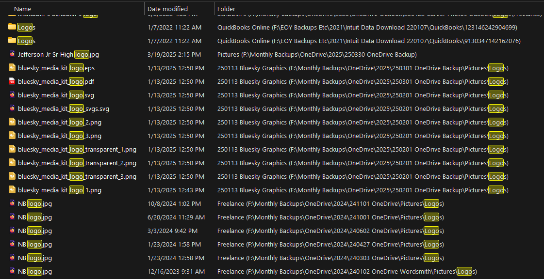This screenshot has width=544, height=279.
Task: Click the date 1/23/2024 1:58 PM
Action: [x=174, y=245]
